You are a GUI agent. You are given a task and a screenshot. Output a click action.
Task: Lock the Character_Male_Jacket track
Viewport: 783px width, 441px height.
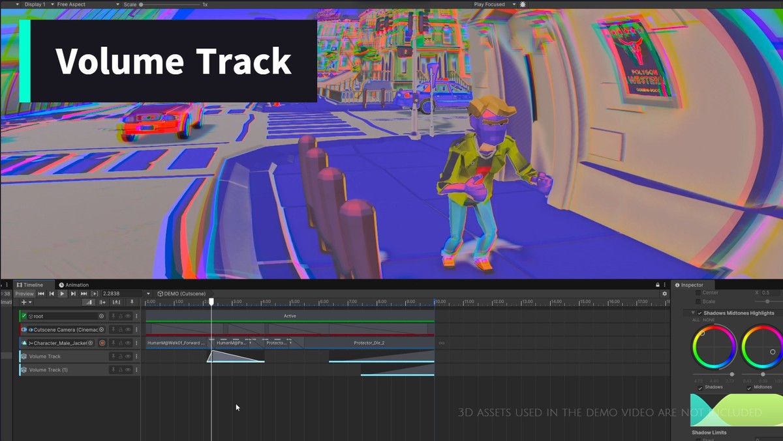tap(121, 343)
